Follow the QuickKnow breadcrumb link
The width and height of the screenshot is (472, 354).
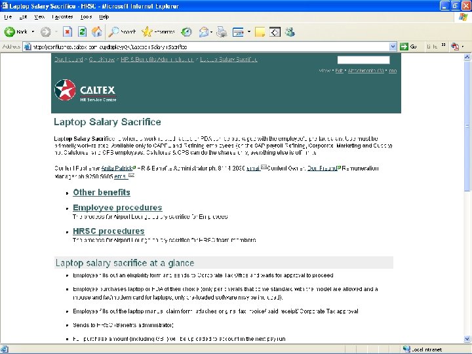[x=102, y=59]
